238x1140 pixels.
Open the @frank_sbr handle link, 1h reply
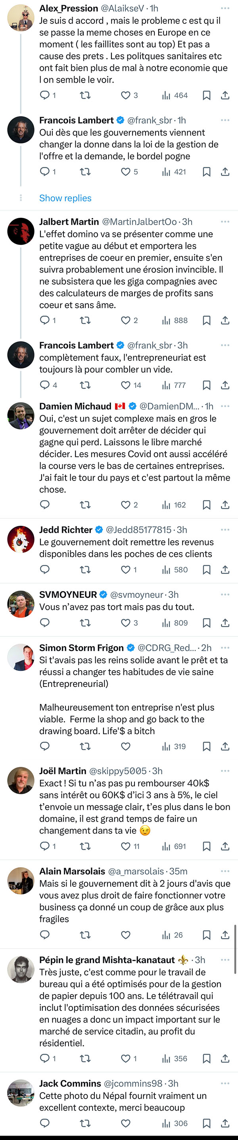click(x=150, y=120)
